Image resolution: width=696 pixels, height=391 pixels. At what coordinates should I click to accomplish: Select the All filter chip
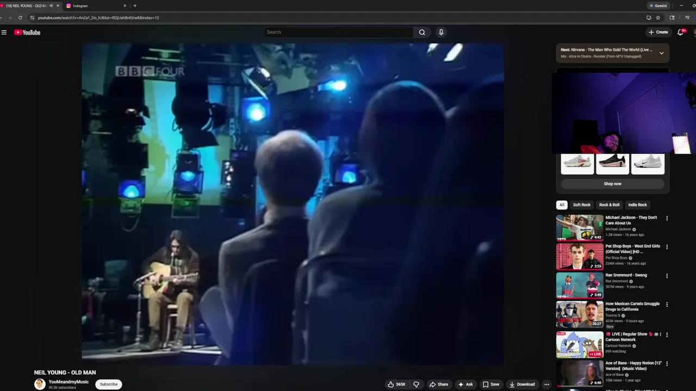562,205
